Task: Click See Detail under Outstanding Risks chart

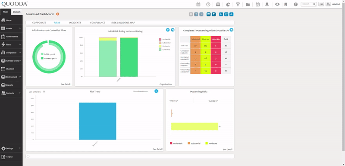Action: tap(228, 149)
